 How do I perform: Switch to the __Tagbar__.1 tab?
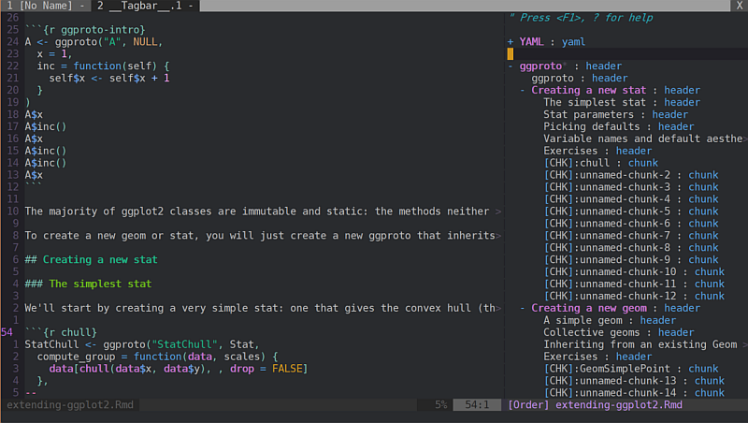[145, 6]
